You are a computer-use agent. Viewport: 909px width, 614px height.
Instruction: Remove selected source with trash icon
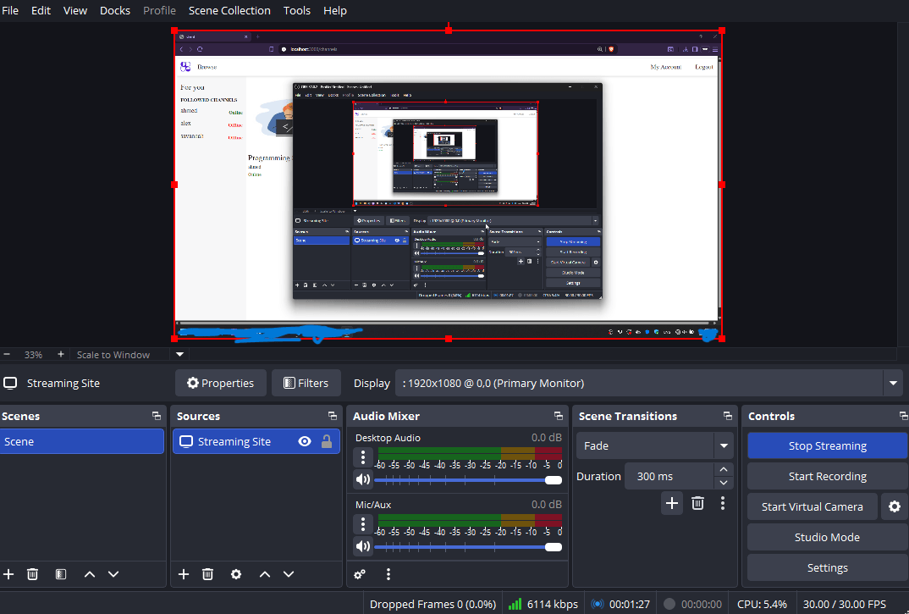click(x=207, y=574)
